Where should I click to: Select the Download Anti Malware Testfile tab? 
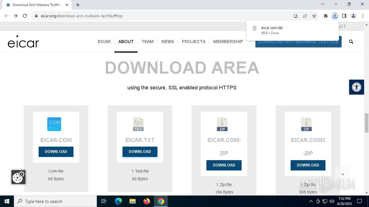36,5
